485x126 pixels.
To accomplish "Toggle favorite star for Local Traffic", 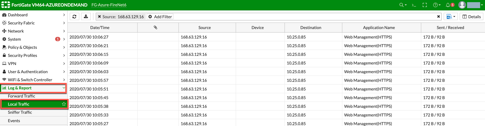I will coord(64,104).
